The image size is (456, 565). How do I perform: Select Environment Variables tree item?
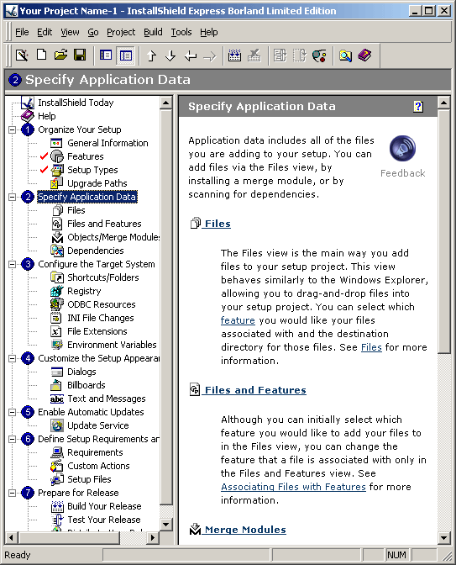pos(112,345)
